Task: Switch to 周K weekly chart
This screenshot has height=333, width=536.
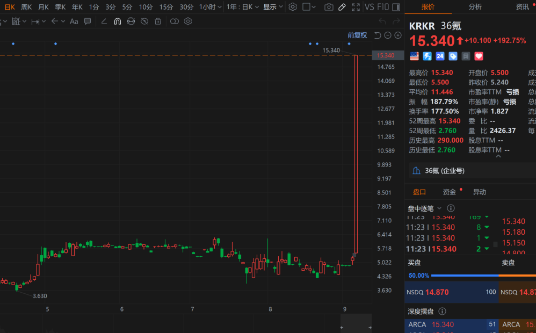Action: [x=26, y=7]
